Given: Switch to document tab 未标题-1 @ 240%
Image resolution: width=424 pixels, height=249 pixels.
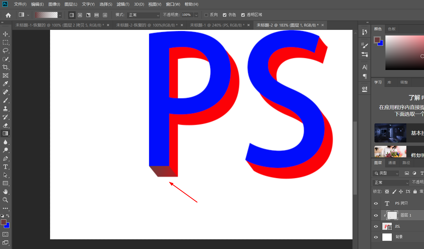Looking at the screenshot, I should pos(217,25).
